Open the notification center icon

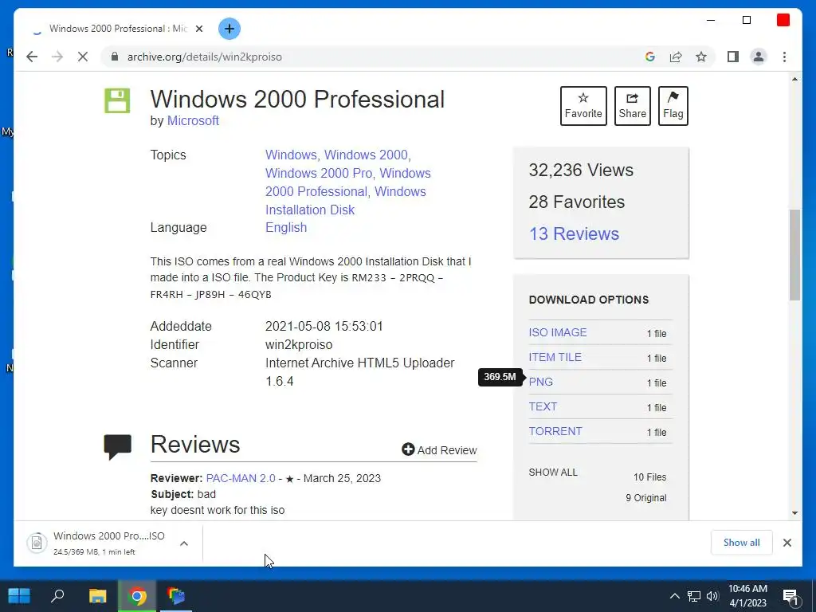coord(790,598)
